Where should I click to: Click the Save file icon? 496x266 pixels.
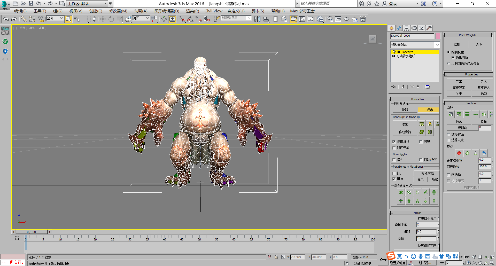tap(31, 3)
